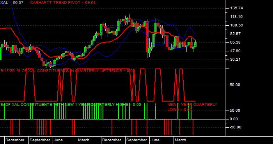Screen dimensions: 273x144
Task: Click the new 1 year quarterly highs title
Action: pyautogui.click(x=71, y=105)
